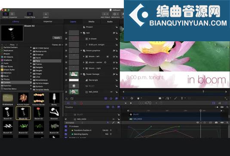Click the add group icon below Layers
This screenshot has width=230, height=156.
72,98
